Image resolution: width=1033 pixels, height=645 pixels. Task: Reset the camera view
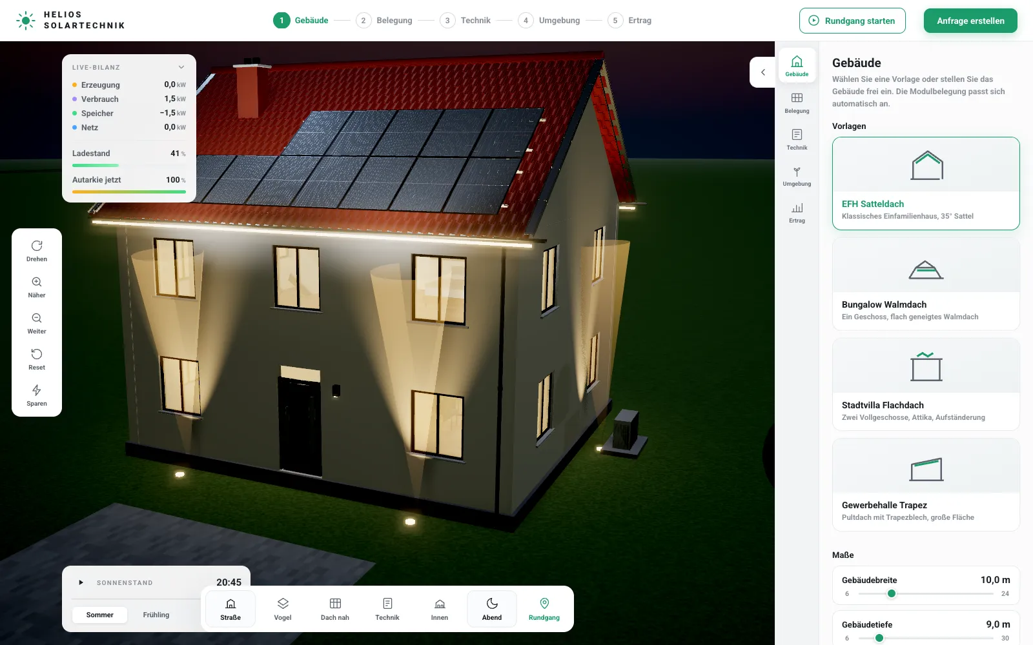coord(37,359)
